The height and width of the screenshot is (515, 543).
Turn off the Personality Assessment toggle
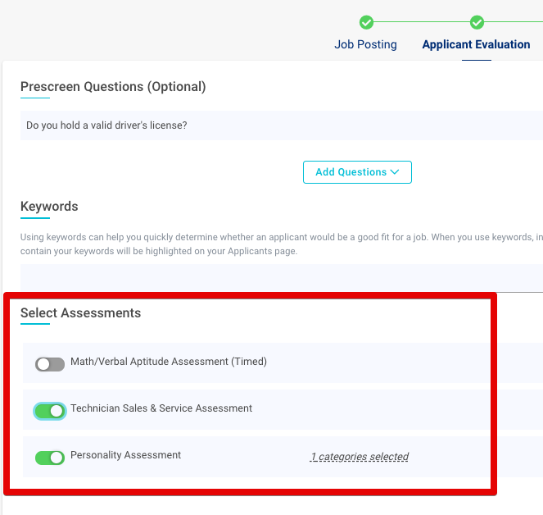tap(50, 458)
